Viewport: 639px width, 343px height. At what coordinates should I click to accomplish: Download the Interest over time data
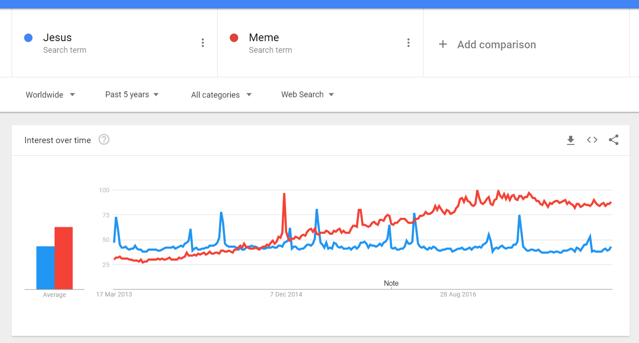click(x=571, y=140)
